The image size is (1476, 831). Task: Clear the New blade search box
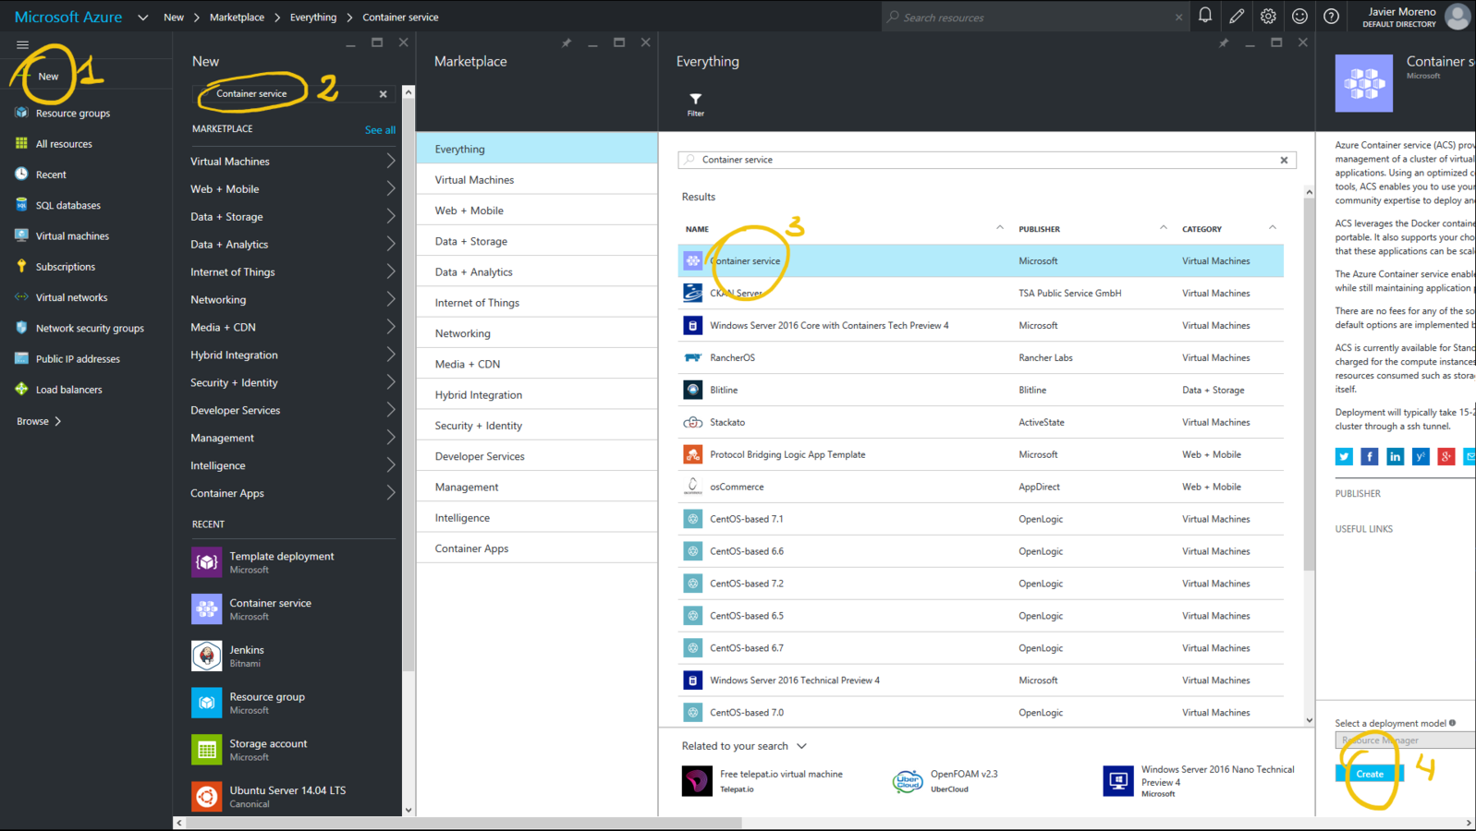coord(383,94)
